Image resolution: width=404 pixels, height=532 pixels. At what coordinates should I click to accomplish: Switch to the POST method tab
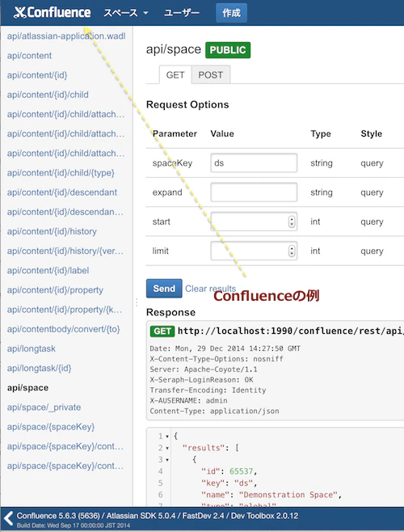(211, 74)
